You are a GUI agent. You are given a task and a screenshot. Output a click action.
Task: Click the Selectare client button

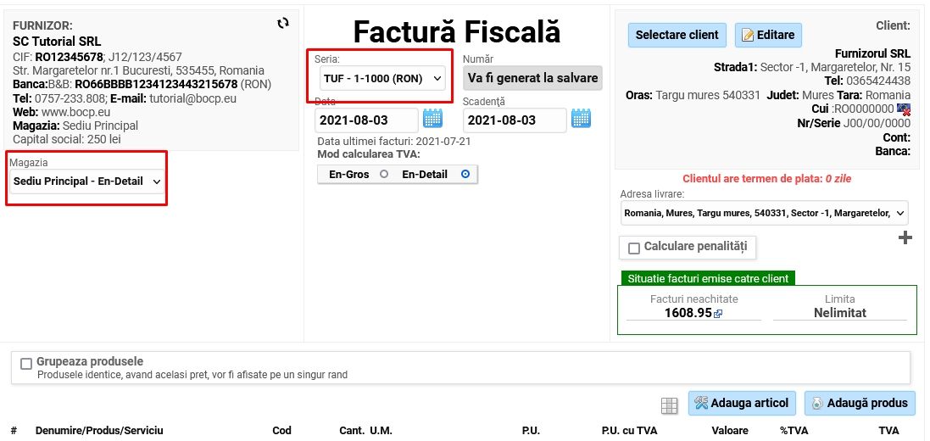[x=677, y=35]
